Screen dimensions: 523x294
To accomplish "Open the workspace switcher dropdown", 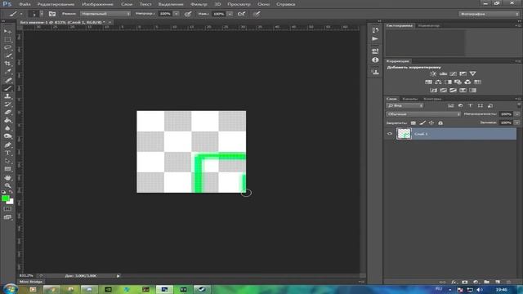I will (489, 14).
